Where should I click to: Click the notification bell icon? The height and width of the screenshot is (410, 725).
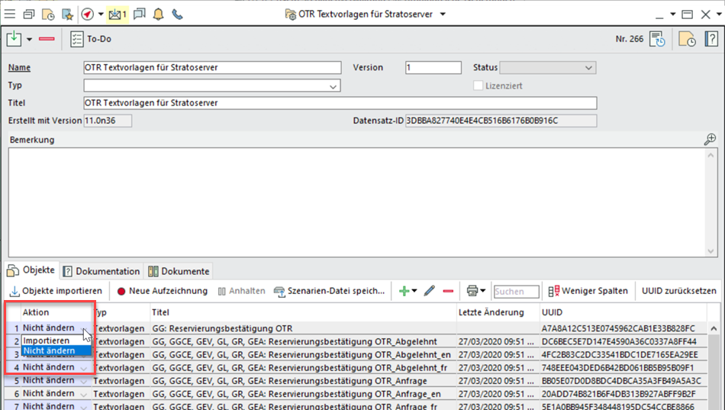(159, 15)
